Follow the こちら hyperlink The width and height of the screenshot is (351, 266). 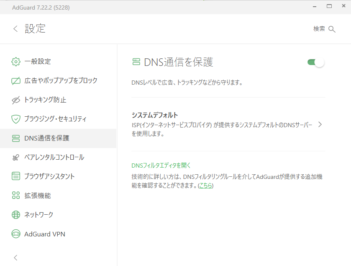click(205, 186)
